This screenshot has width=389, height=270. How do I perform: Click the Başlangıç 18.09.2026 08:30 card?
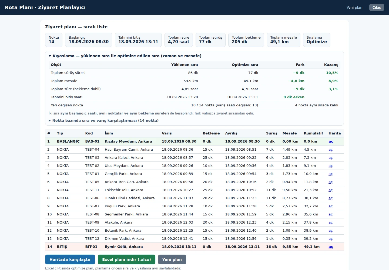point(89,40)
